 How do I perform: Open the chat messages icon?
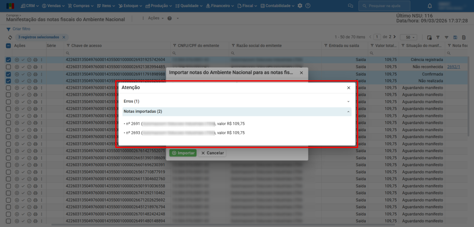350,6
